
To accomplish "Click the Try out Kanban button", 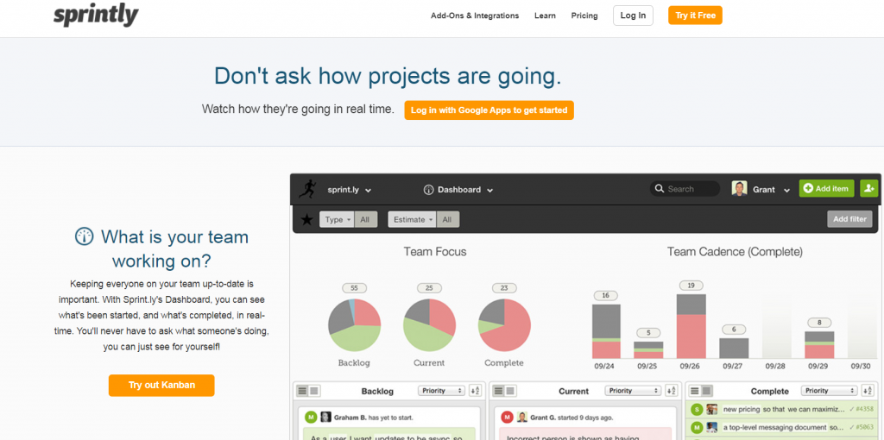I will pyautogui.click(x=161, y=386).
